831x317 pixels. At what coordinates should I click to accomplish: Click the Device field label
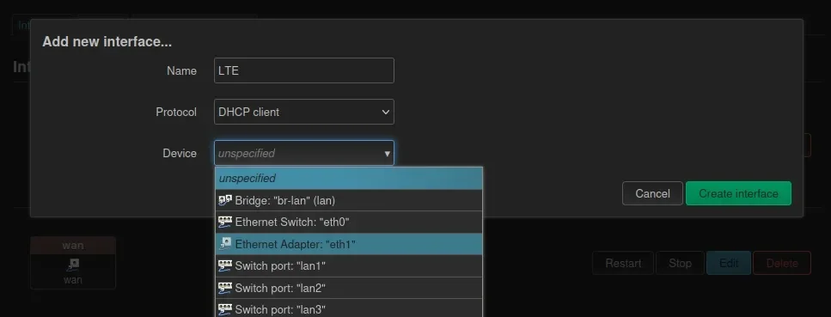coord(180,153)
